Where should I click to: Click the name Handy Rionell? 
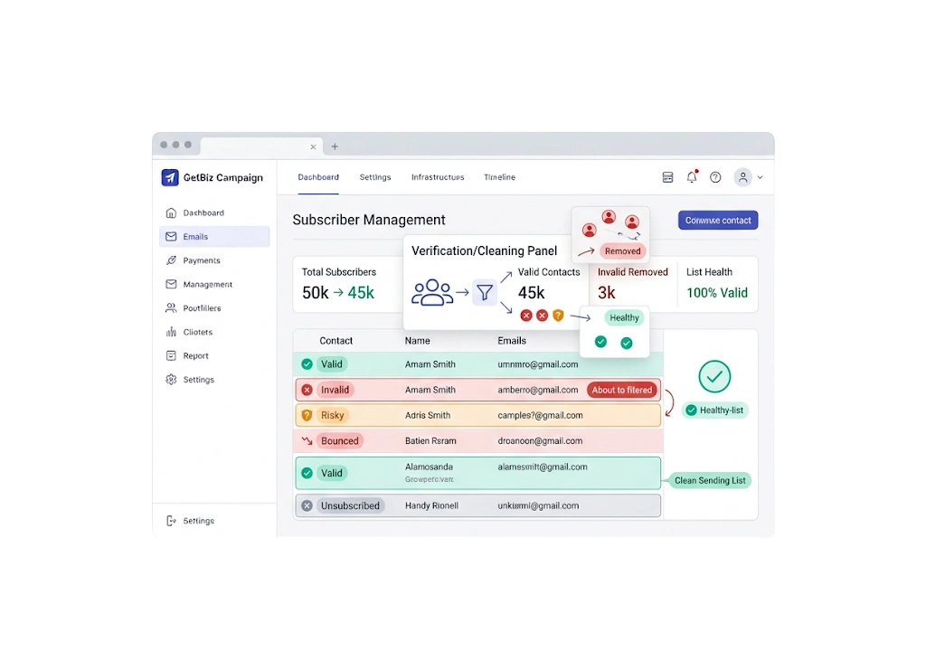tap(431, 506)
